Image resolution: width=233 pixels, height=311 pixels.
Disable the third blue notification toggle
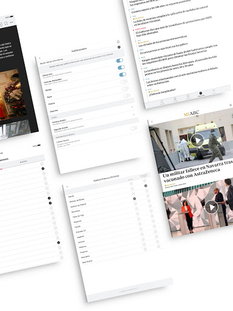[123, 75]
